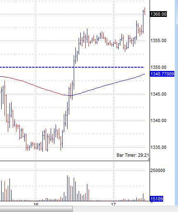The image size is (178, 212).
Task: Click the 250000 volume axis label
Action: (x=158, y=170)
